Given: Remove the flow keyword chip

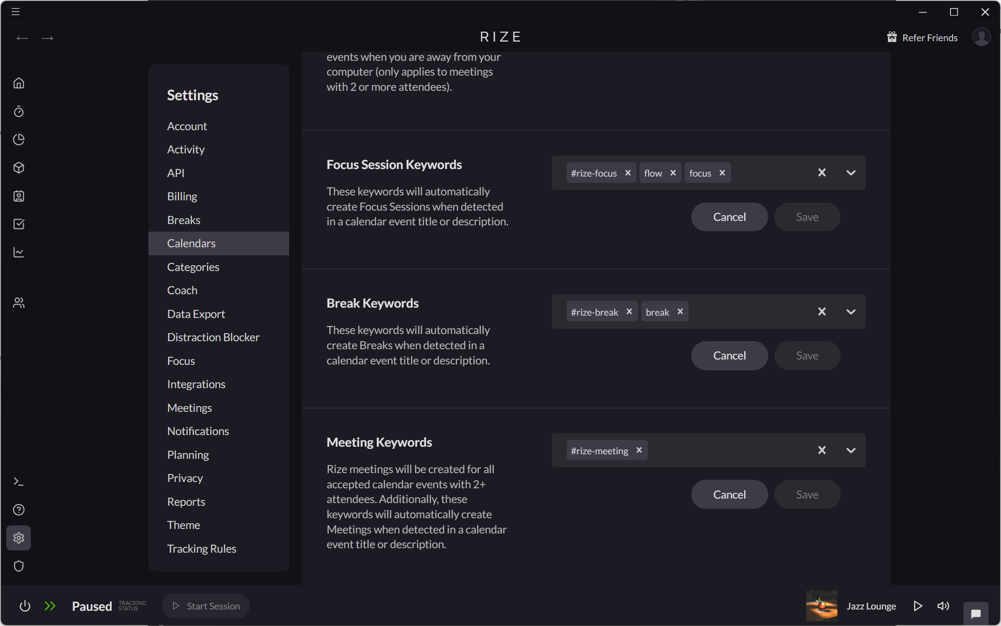Looking at the screenshot, I should [673, 173].
